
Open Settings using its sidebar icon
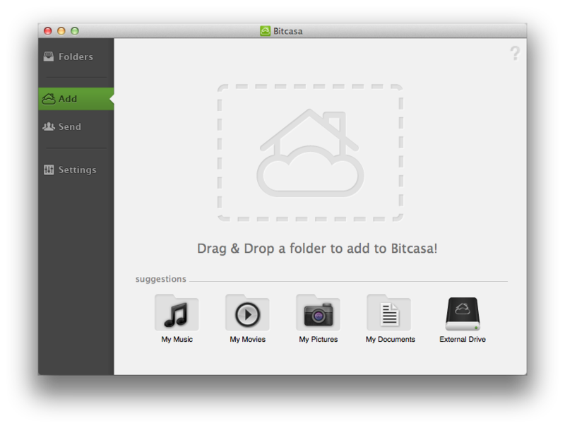[49, 170]
